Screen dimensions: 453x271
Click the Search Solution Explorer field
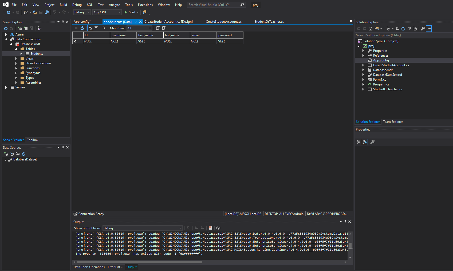[404, 35]
